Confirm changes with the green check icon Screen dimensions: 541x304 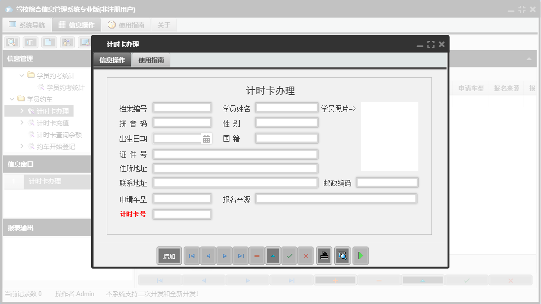coord(289,255)
